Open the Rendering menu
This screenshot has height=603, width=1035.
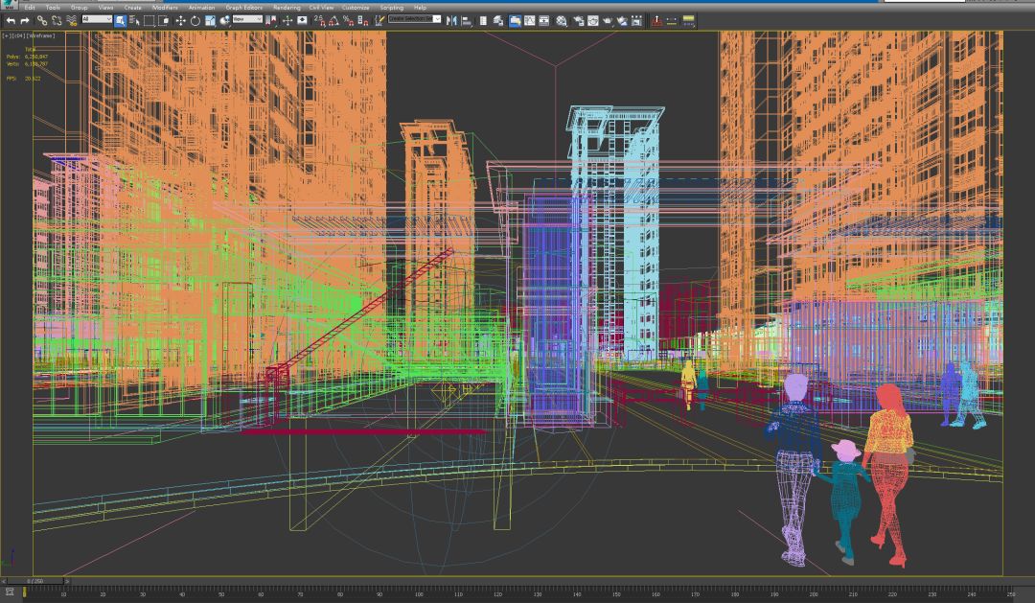286,7
